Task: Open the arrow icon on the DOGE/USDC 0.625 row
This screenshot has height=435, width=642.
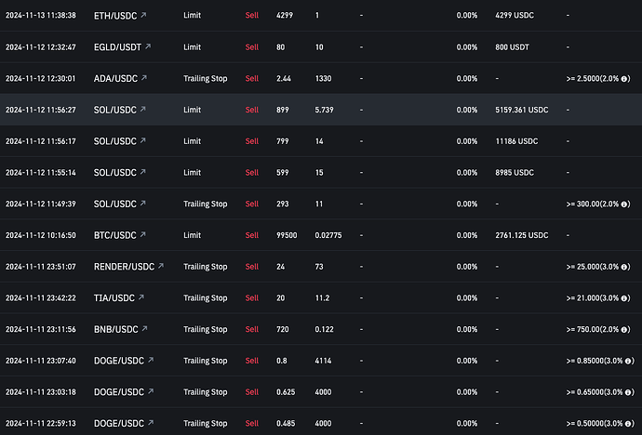Action: coord(150,391)
